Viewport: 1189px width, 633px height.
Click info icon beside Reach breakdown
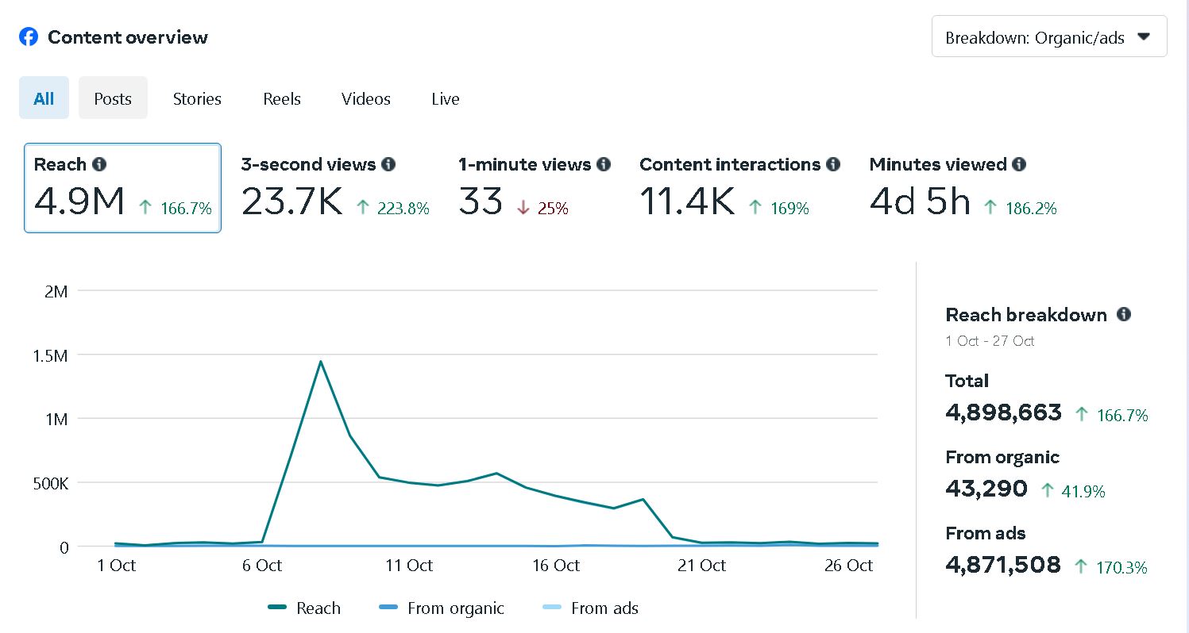[1124, 314]
